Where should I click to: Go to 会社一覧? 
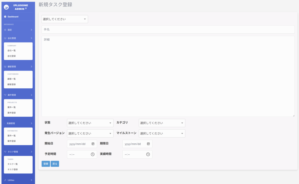12,51
